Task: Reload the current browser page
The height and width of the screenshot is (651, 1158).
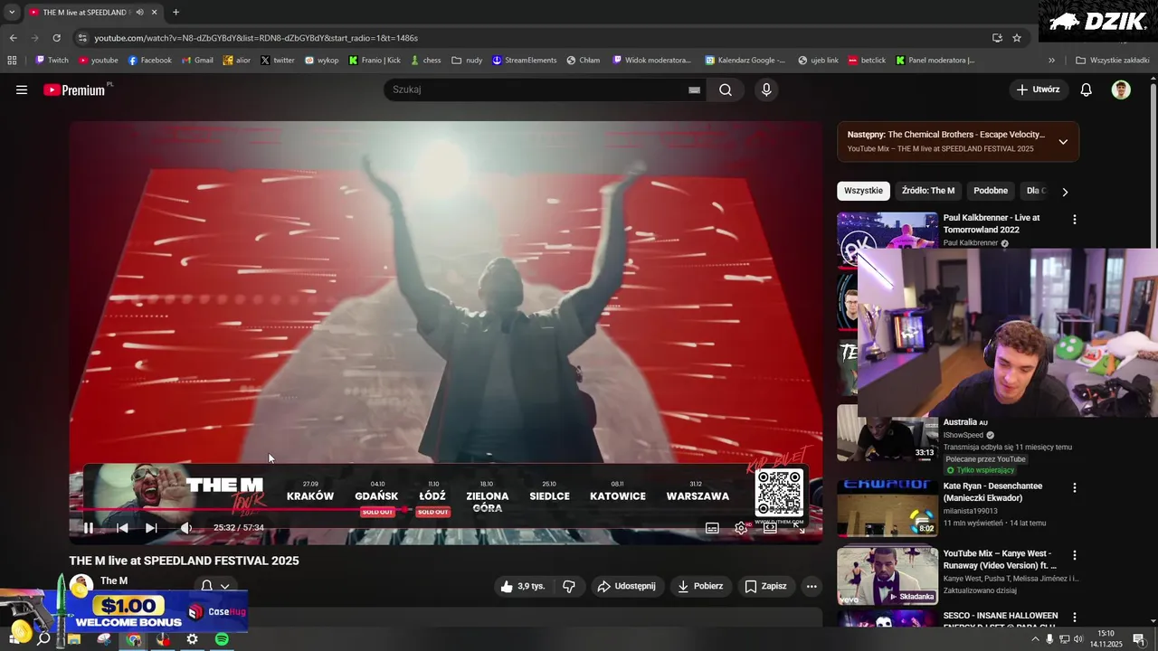Action: (56, 38)
